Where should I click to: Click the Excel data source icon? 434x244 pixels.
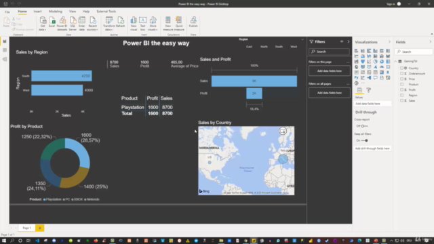tap(52, 22)
